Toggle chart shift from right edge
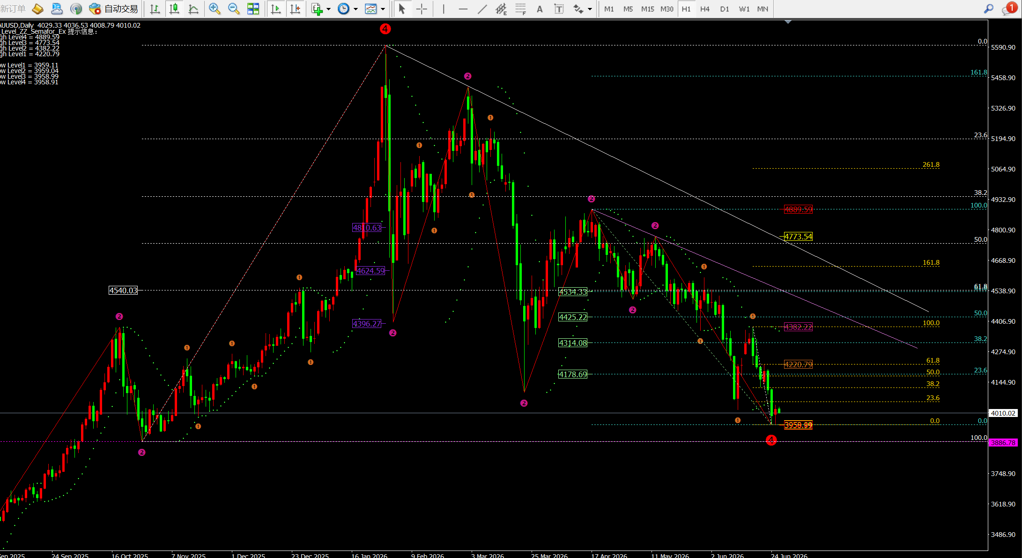 tap(295, 8)
